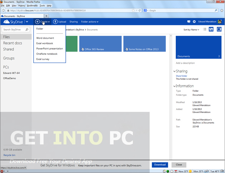Click the Google search engine icon dropdown
Viewport: 225px width, 173px height.
point(146,10)
